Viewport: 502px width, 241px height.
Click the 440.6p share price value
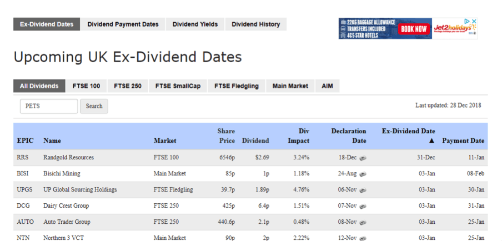click(x=227, y=222)
